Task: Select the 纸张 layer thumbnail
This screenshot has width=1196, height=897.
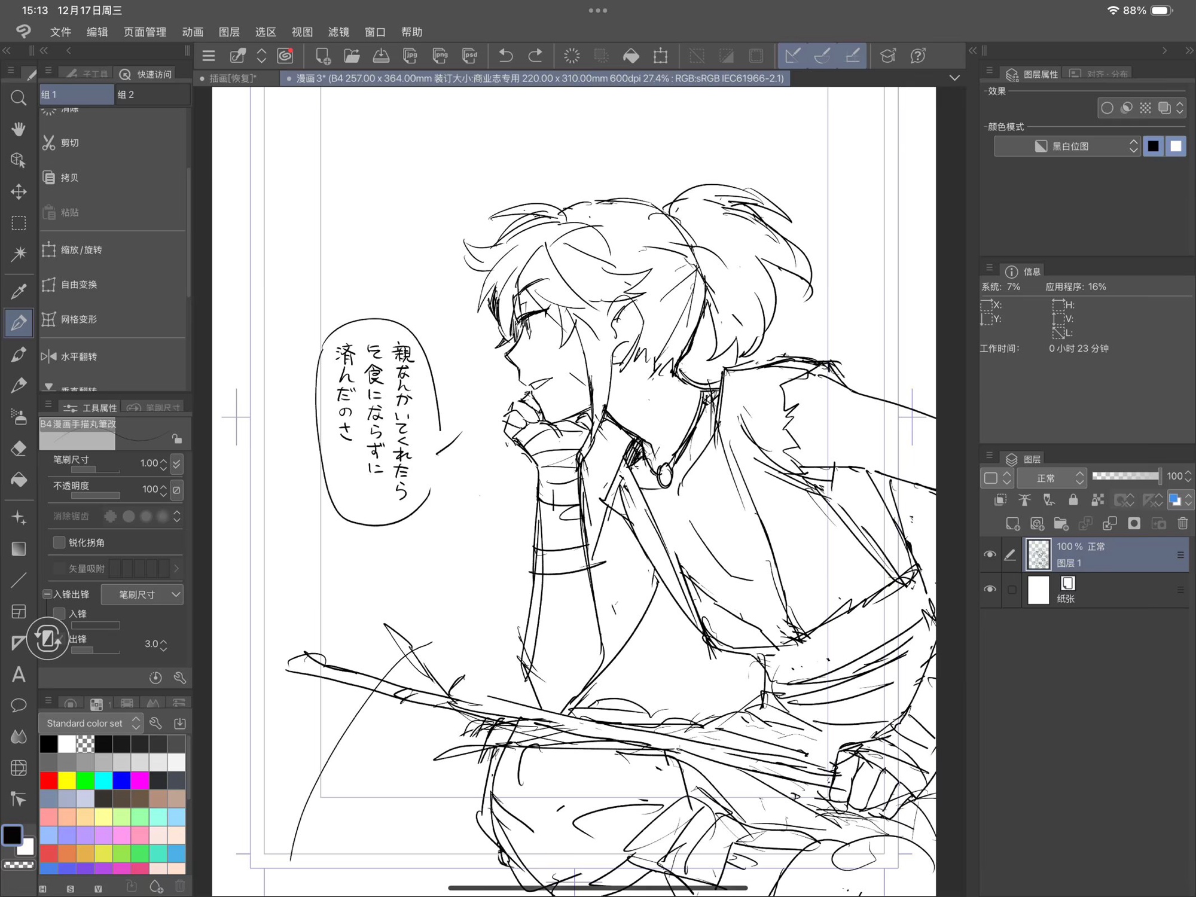Action: (1038, 590)
